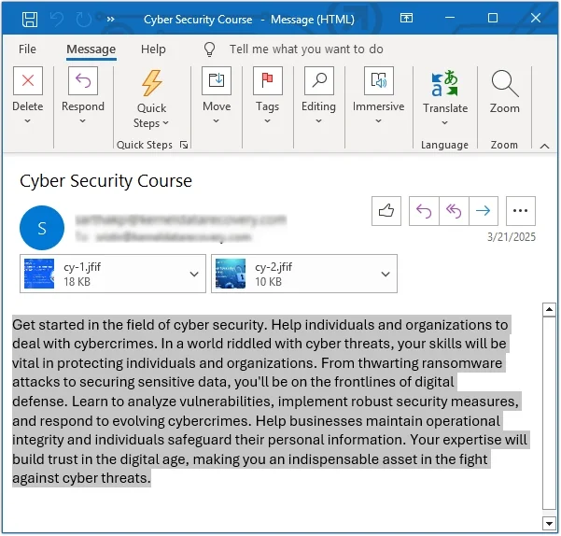Focus the 'Tell me what you want to do' box
561x536 pixels.
click(x=306, y=49)
